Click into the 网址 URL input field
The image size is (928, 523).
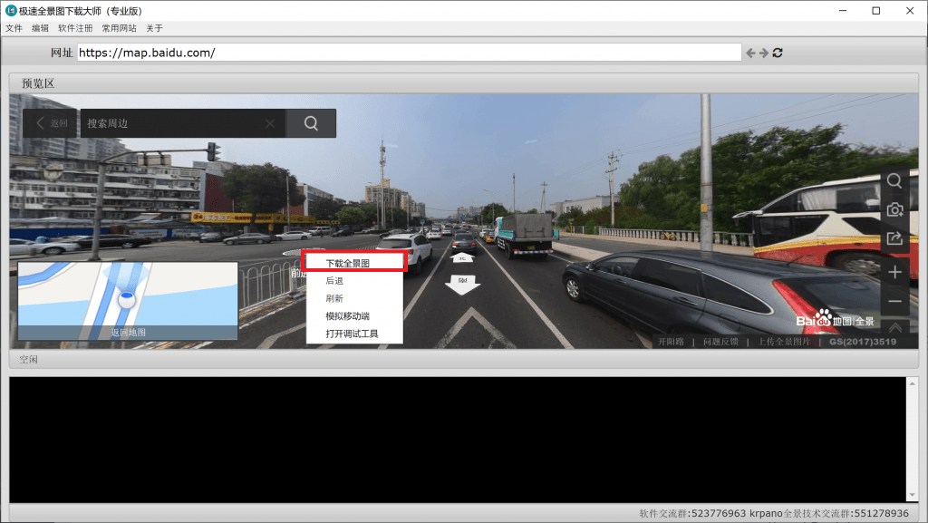pos(408,53)
